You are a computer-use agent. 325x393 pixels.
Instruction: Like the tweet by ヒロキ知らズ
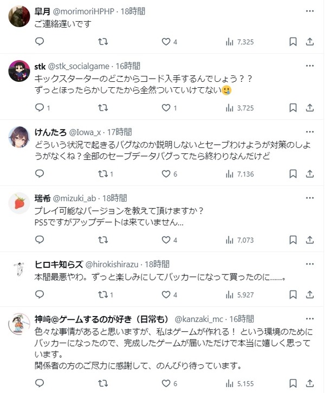click(169, 294)
